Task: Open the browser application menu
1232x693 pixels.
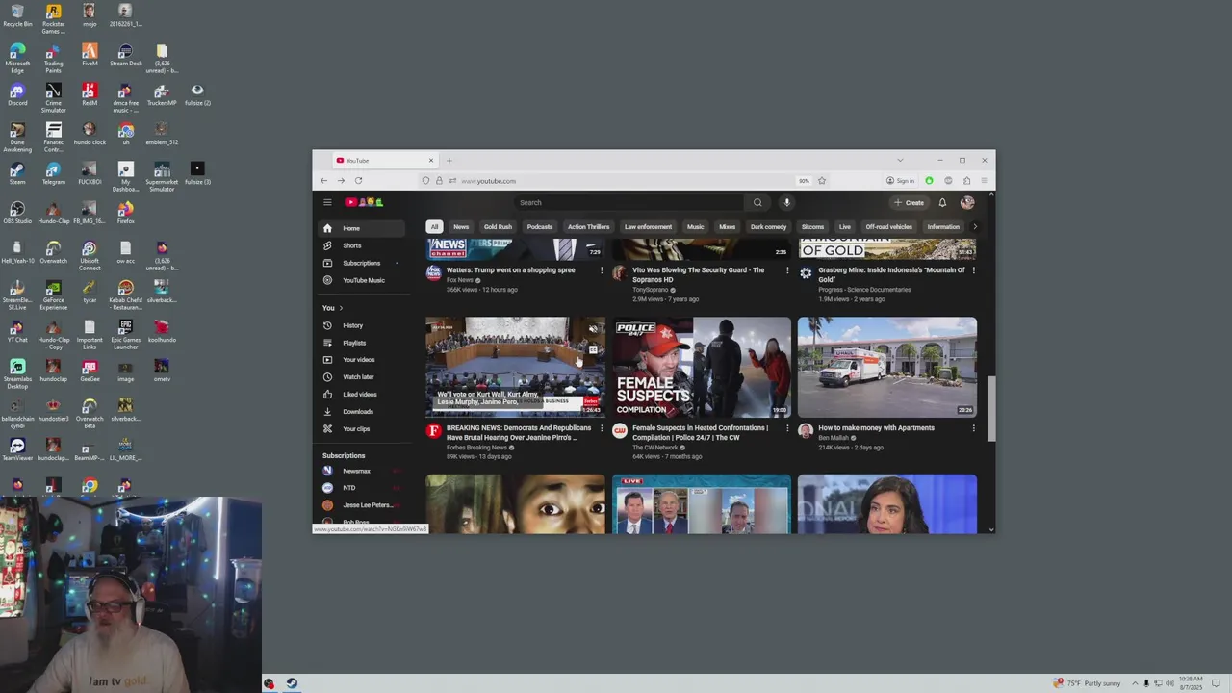Action: (x=984, y=180)
